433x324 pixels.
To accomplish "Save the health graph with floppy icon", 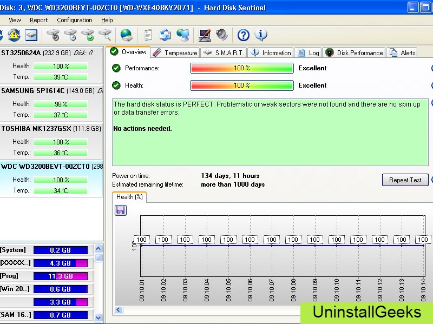I will (121, 210).
